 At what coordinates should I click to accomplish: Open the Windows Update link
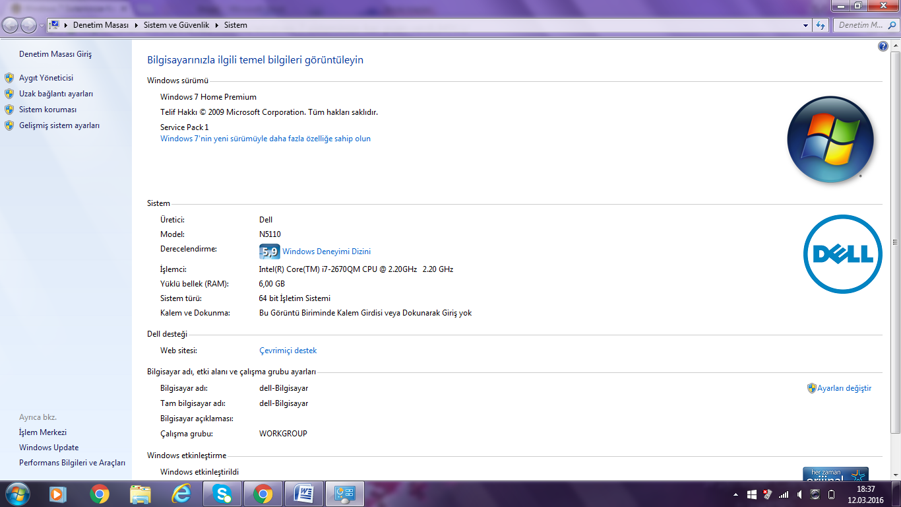click(49, 448)
